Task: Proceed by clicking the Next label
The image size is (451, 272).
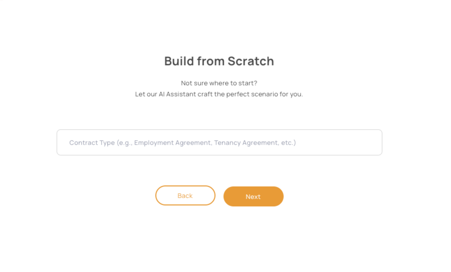Action: (x=253, y=197)
